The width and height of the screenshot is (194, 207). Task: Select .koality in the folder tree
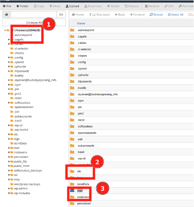click(x=19, y=76)
